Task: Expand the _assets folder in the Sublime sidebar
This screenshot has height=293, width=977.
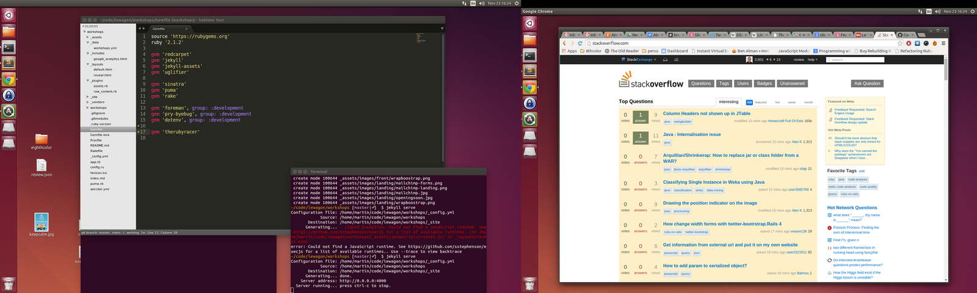Action: pyautogui.click(x=88, y=37)
